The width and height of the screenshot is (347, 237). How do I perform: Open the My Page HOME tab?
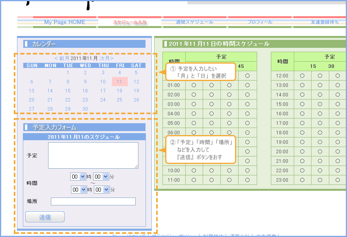tap(65, 22)
